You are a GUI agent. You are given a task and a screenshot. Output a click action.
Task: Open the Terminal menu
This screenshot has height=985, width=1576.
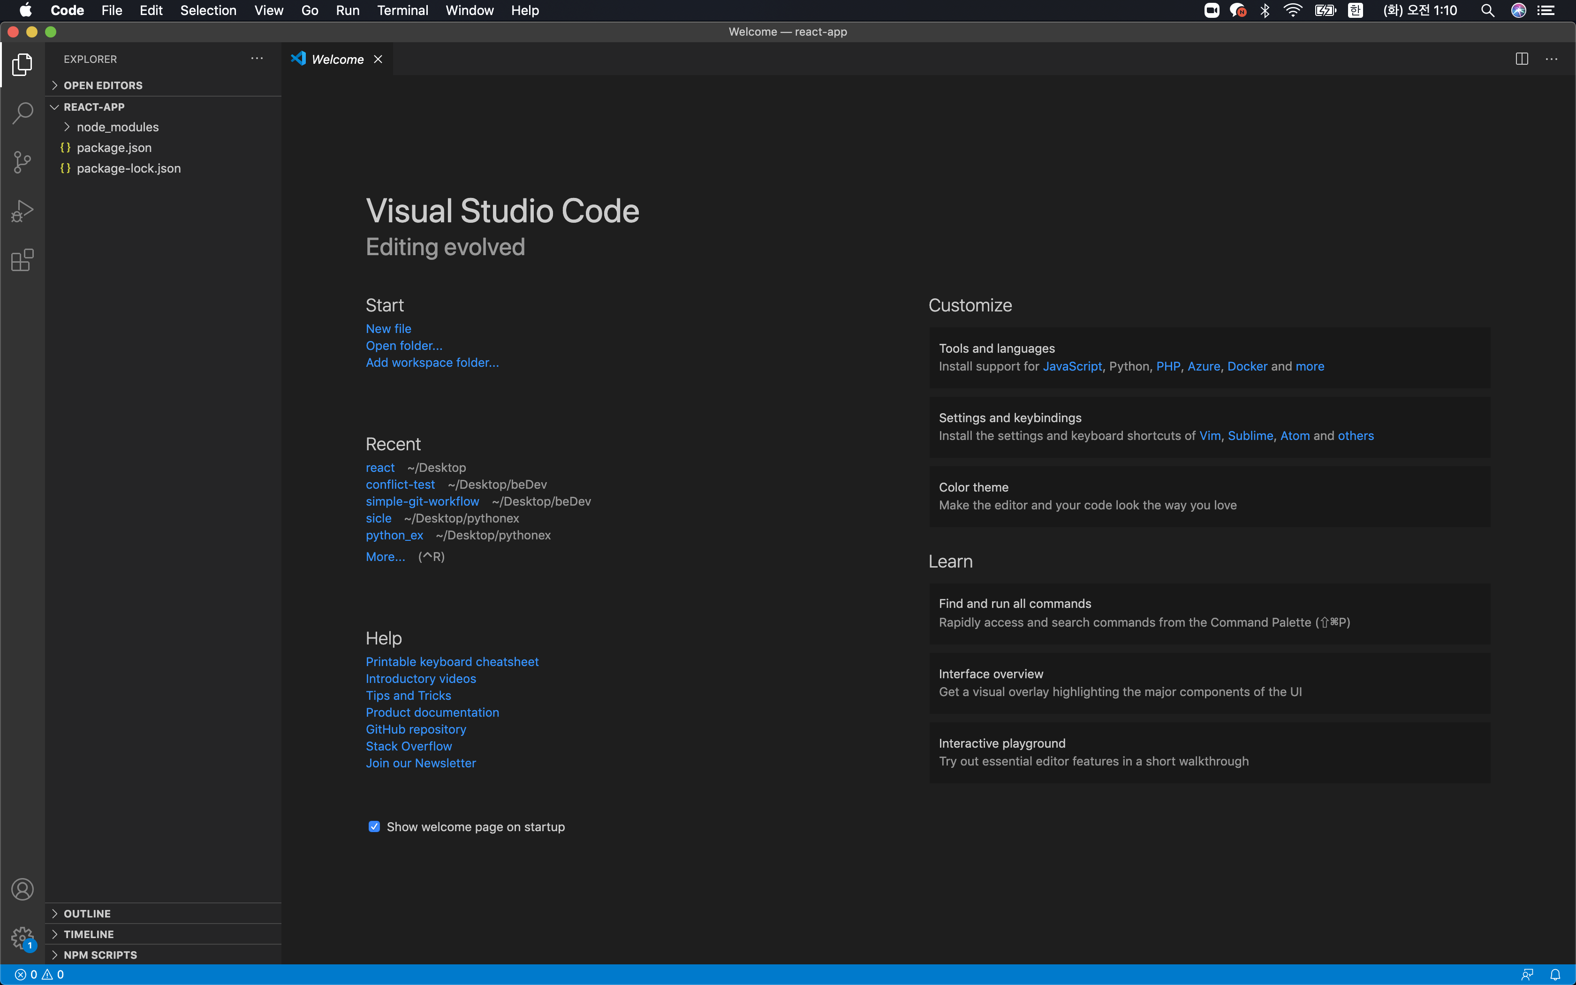402,10
